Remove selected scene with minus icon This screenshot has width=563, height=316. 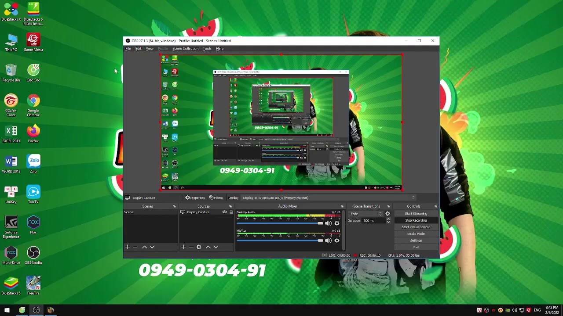point(135,247)
